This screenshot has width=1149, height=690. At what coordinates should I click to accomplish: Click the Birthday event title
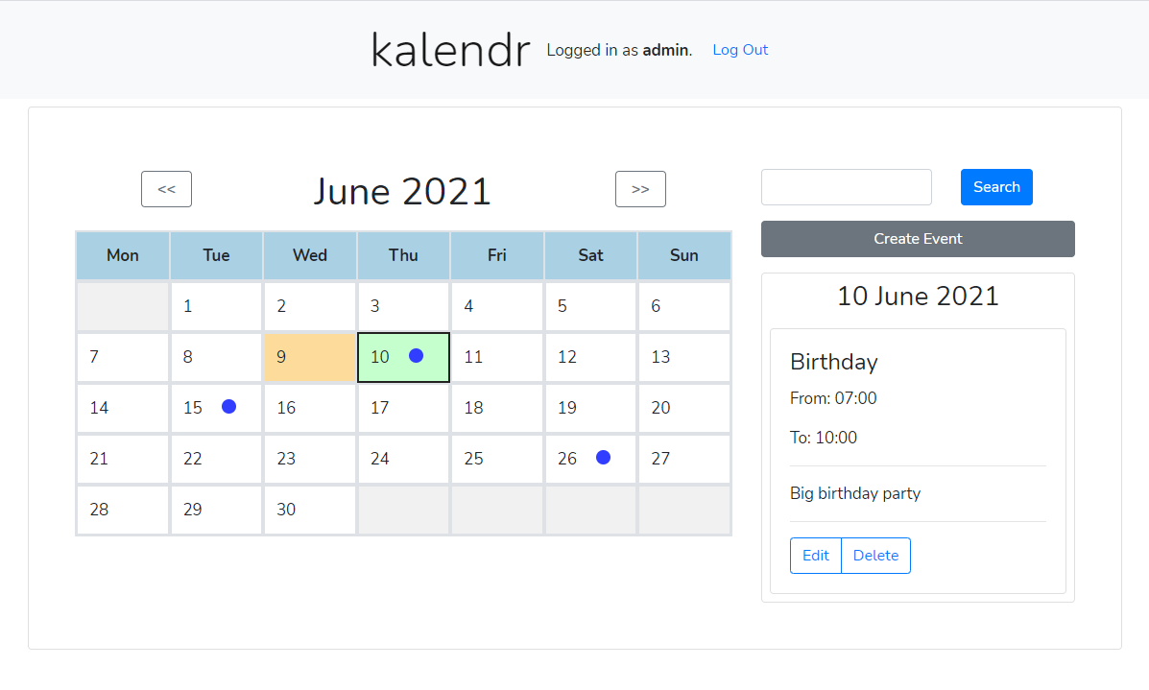coord(833,362)
